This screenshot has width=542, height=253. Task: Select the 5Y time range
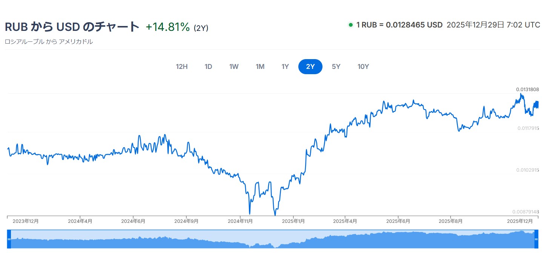336,67
